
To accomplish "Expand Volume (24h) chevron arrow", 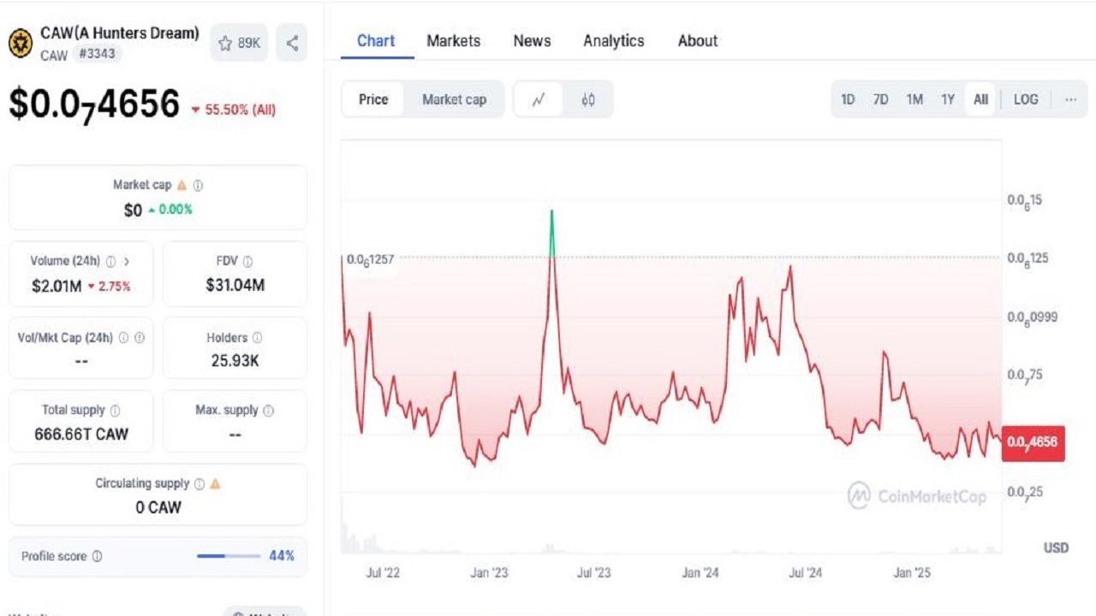I will coord(127,262).
